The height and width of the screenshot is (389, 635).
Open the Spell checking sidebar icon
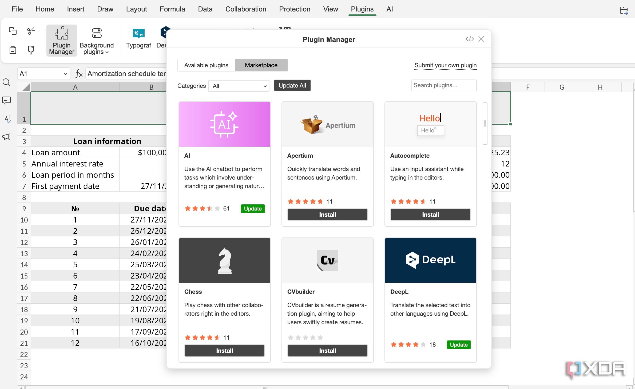coord(6,119)
